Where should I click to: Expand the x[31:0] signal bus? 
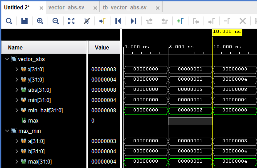tap(17, 69)
